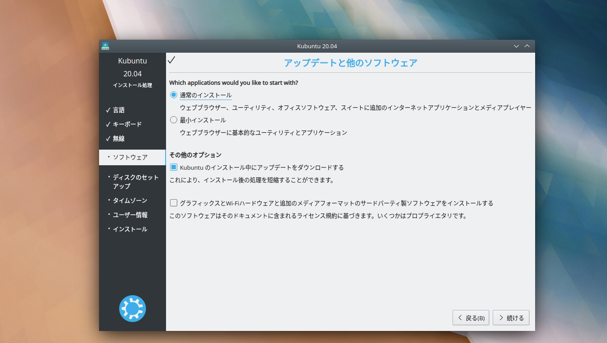Maximize the Kubuntu 20.04 window
The width and height of the screenshot is (607, 343).
[x=527, y=46]
